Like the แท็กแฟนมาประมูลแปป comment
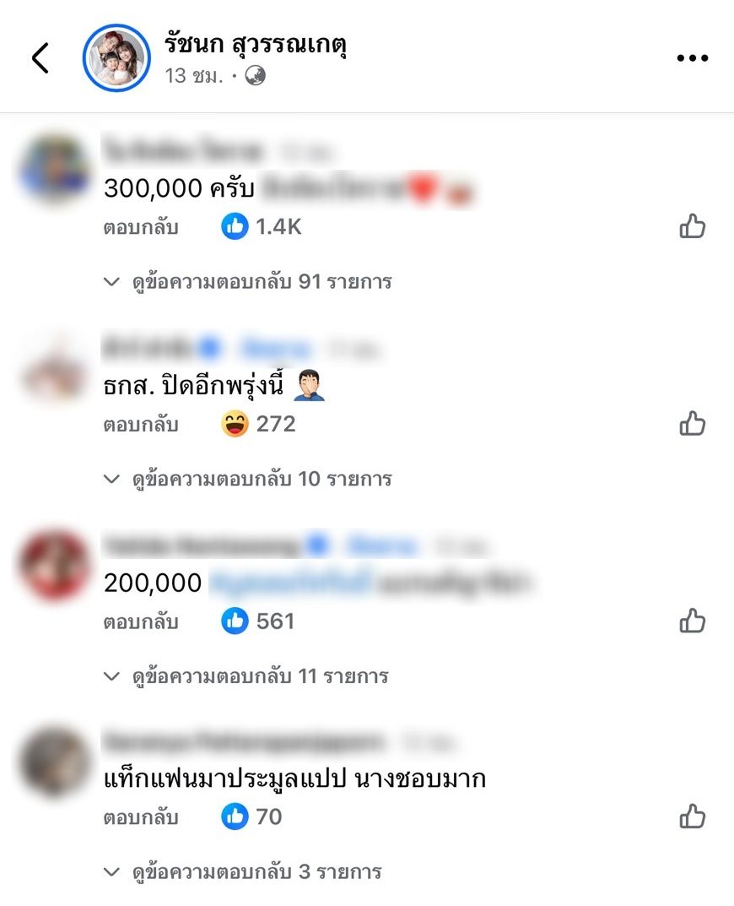Image resolution: width=734 pixels, height=906 pixels. click(x=693, y=816)
